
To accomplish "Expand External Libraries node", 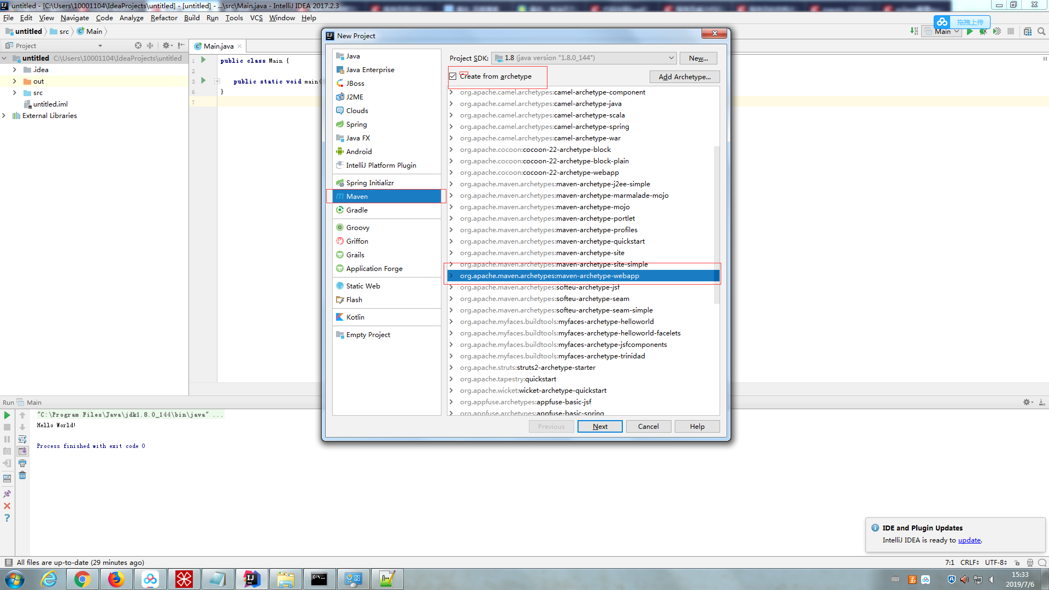I will click(4, 116).
